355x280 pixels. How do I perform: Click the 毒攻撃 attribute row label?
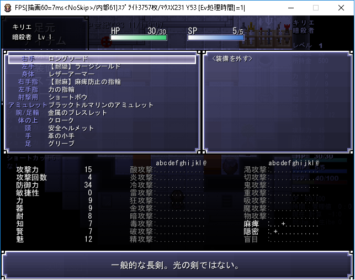click(x=141, y=224)
